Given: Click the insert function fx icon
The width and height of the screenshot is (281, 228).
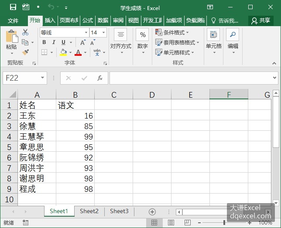Looking at the screenshot, I should click(100, 78).
